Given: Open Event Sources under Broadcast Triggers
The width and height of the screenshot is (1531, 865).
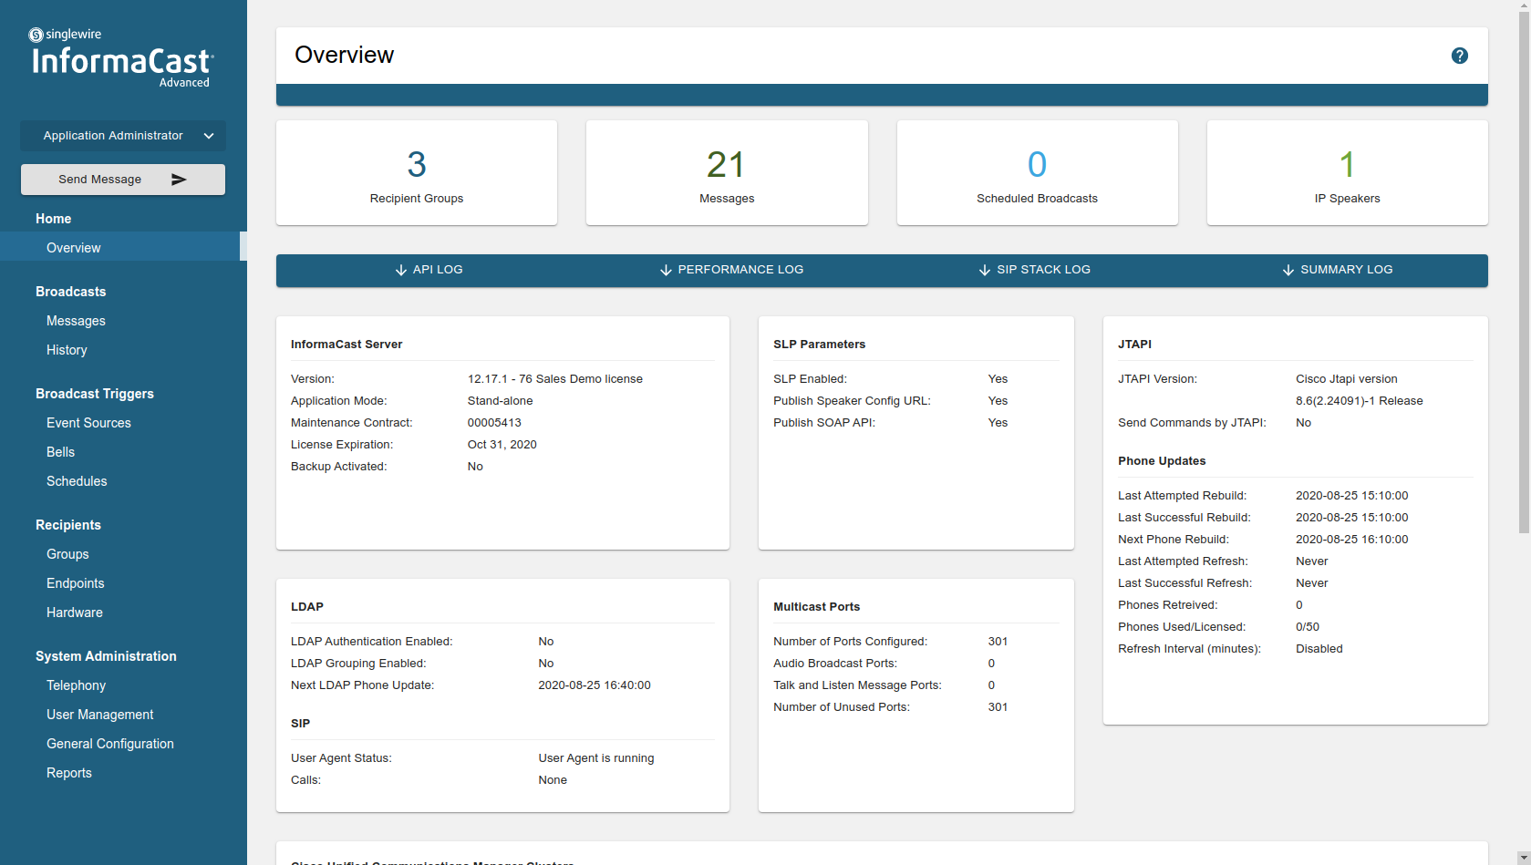Looking at the screenshot, I should (88, 423).
